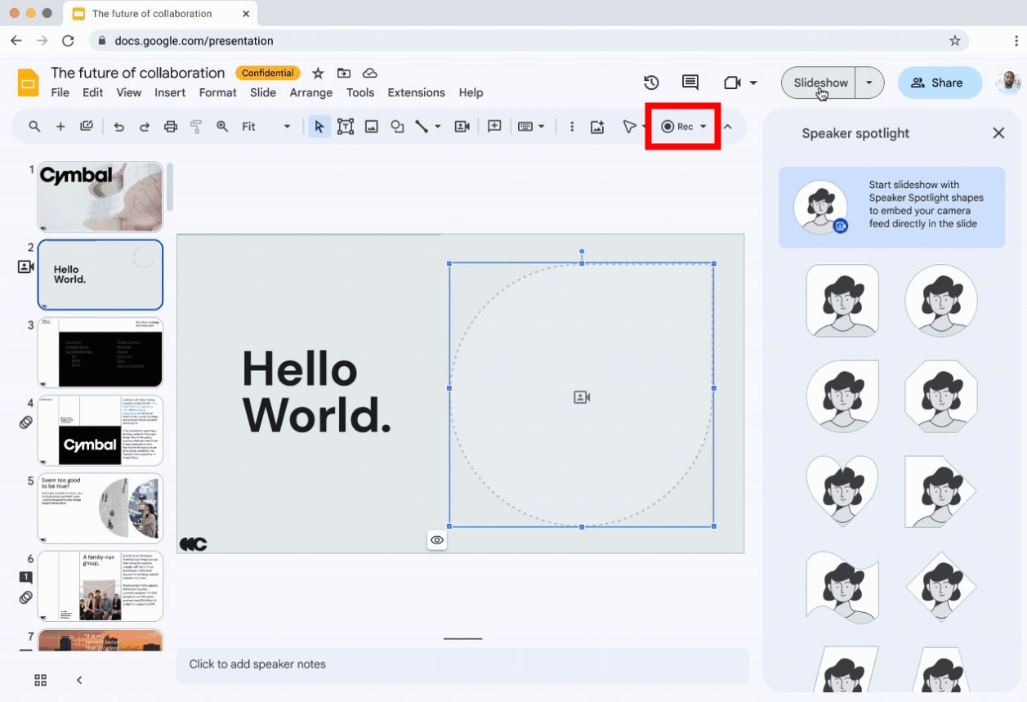The height and width of the screenshot is (702, 1027).
Task: Open the Fit zoom dropdown
Action: (266, 127)
